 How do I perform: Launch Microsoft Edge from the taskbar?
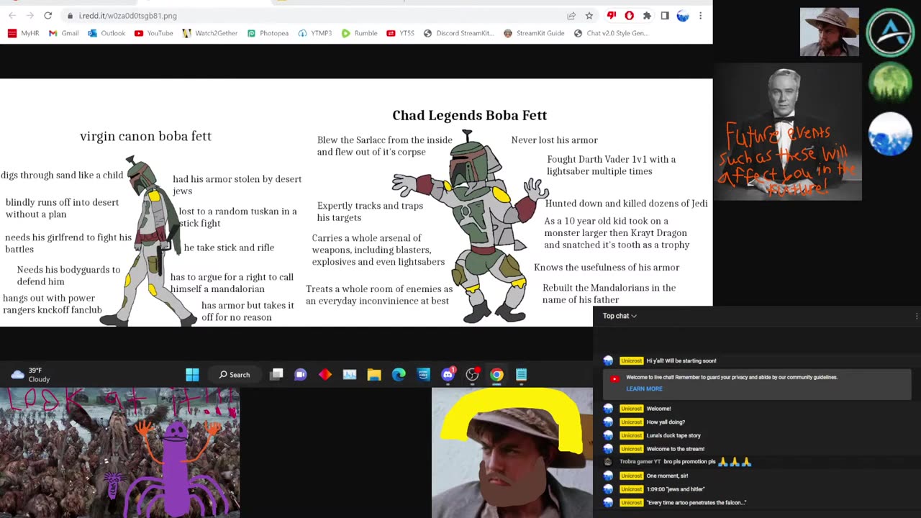click(399, 375)
